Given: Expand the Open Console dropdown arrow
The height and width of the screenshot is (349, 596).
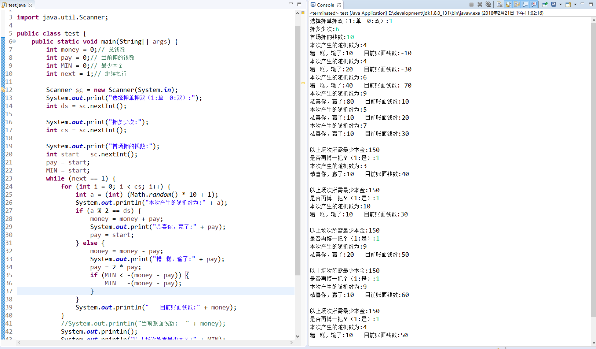Looking at the screenshot, I should pyautogui.click(x=575, y=4).
